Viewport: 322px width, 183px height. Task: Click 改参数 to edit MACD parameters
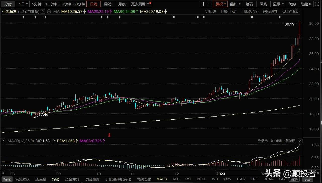point(263,141)
